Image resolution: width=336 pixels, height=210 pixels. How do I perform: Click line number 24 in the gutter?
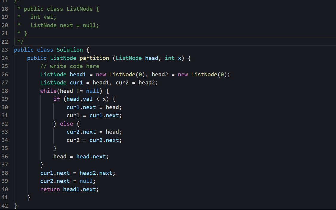5,58
